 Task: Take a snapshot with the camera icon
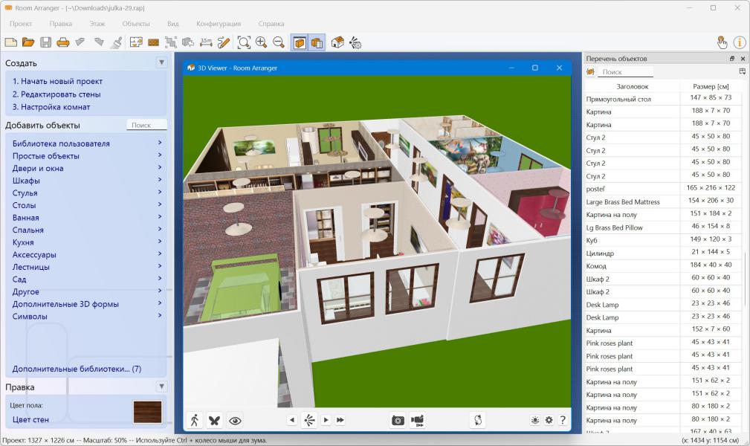pos(398,420)
